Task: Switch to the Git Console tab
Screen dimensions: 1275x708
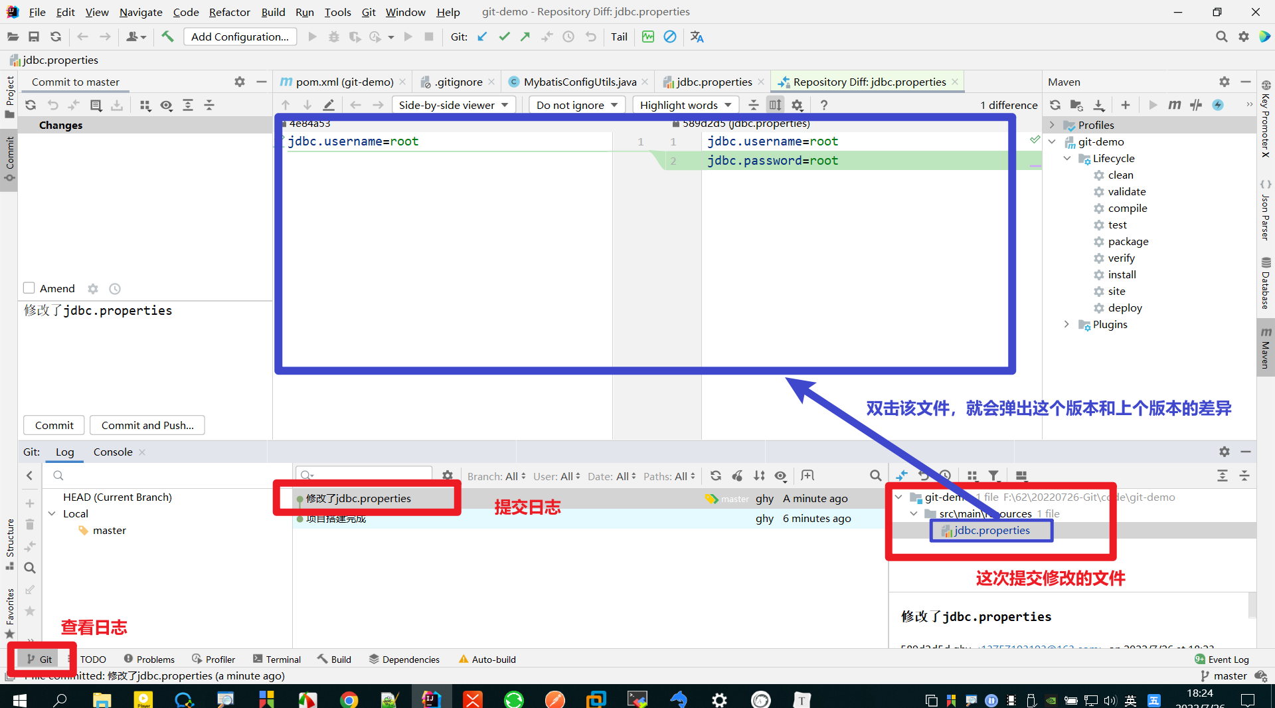Action: pyautogui.click(x=113, y=452)
